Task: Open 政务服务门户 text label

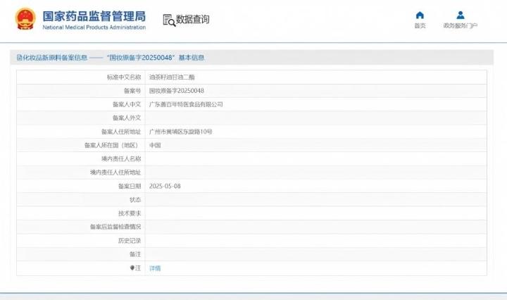Action: 460,26
